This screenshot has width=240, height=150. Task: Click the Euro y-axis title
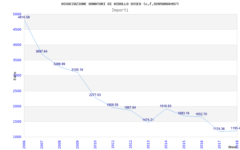click(x=15, y=76)
